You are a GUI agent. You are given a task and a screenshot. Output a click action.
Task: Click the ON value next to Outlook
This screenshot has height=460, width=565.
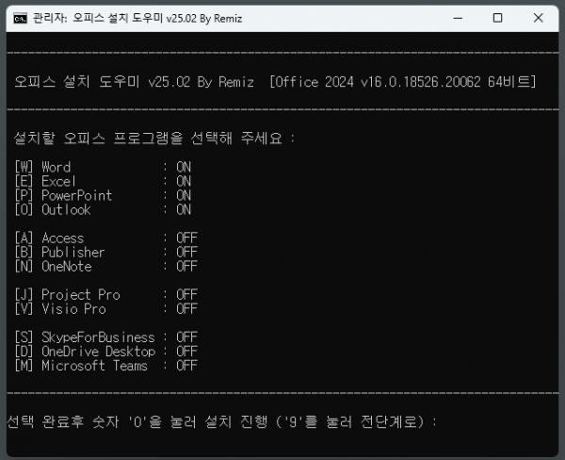[x=184, y=209]
